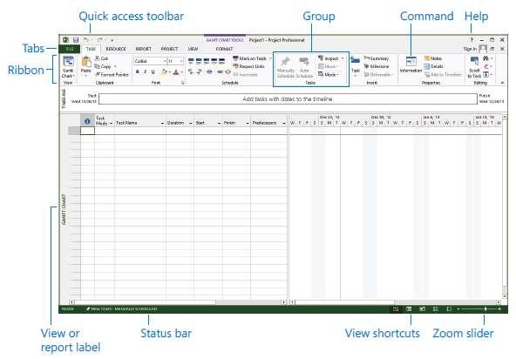The width and height of the screenshot is (516, 359).
Task: Toggle Bold formatting
Action: 137,71
